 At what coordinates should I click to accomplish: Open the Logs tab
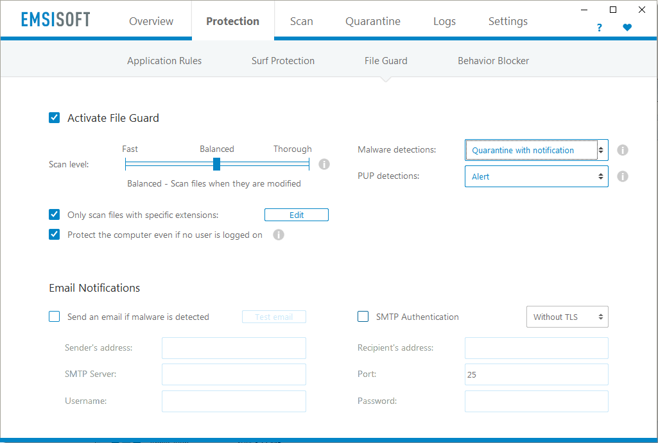[444, 21]
